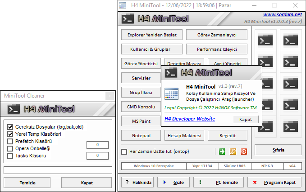Open Grup İlkesi
The height and width of the screenshot is (192, 306).
click(141, 92)
